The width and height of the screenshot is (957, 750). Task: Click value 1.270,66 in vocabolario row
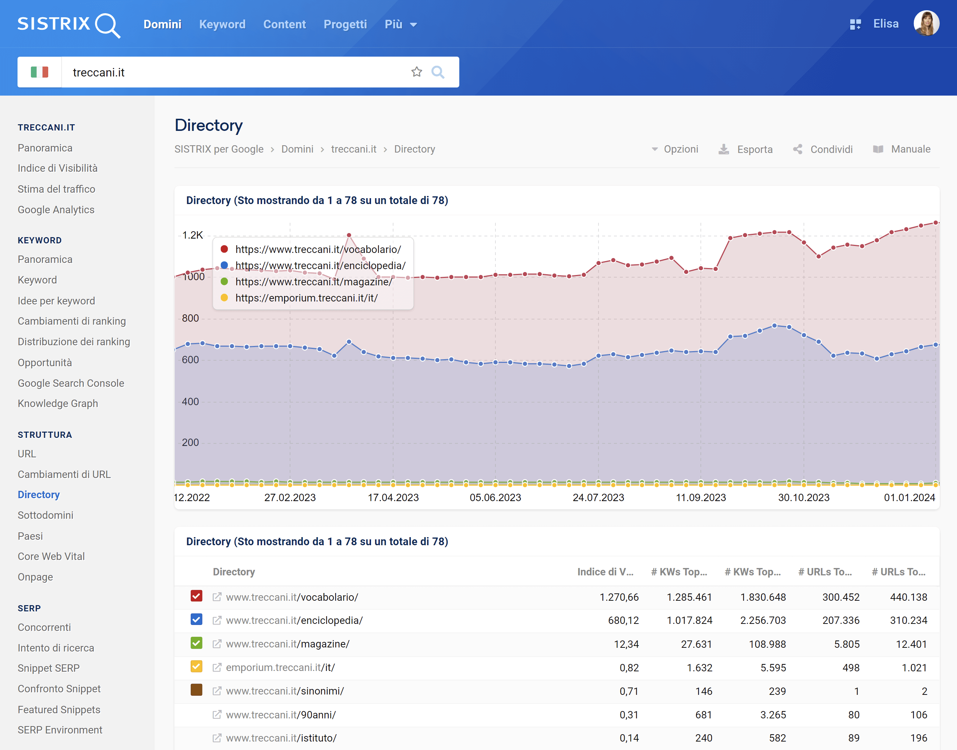pyautogui.click(x=619, y=597)
